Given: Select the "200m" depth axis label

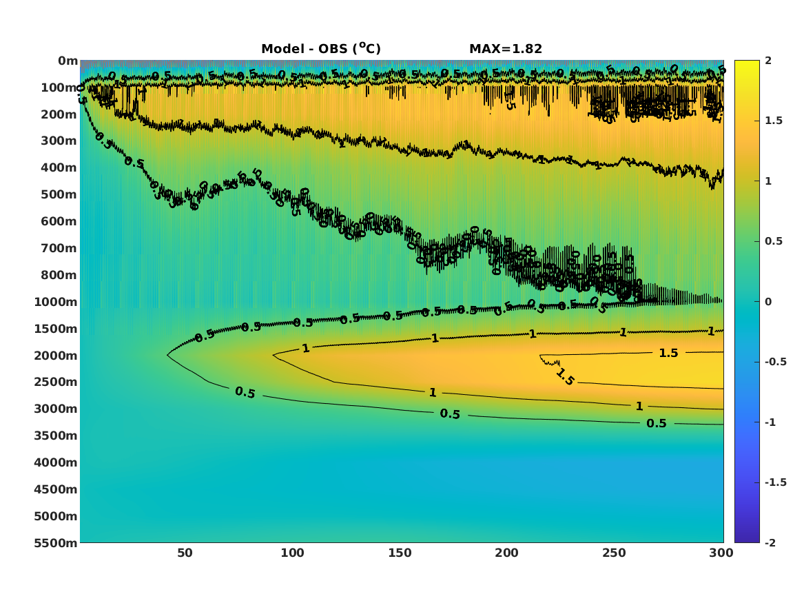Looking at the screenshot, I should coord(59,114).
